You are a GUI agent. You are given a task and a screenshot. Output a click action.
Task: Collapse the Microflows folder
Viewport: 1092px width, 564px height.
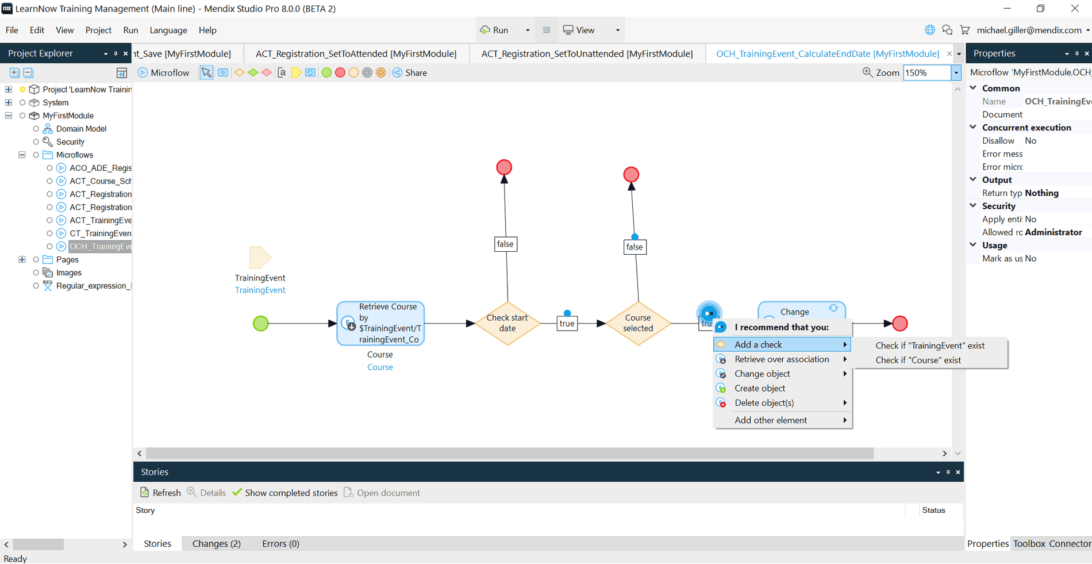(x=22, y=155)
